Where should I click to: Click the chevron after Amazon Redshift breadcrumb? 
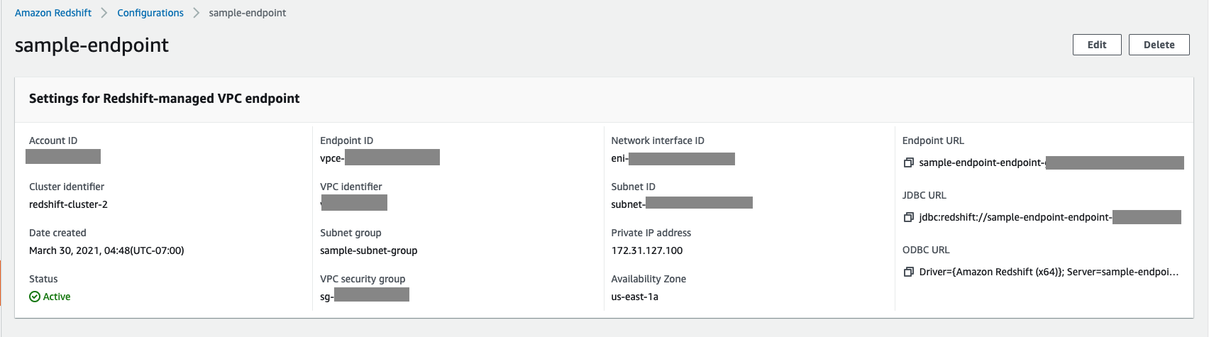[104, 13]
